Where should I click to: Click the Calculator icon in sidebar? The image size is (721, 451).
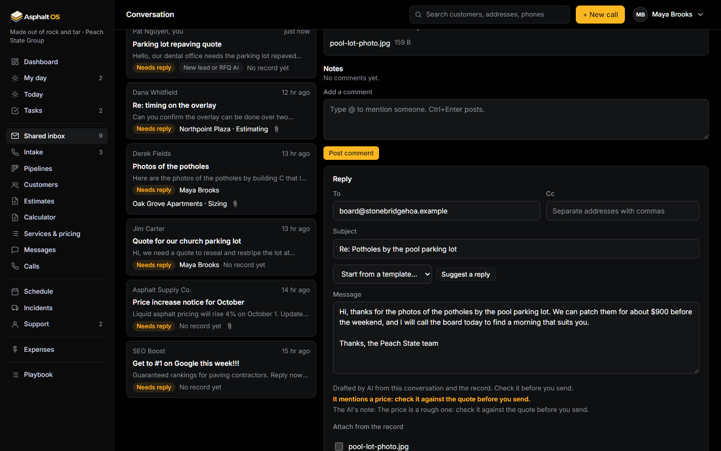click(15, 217)
